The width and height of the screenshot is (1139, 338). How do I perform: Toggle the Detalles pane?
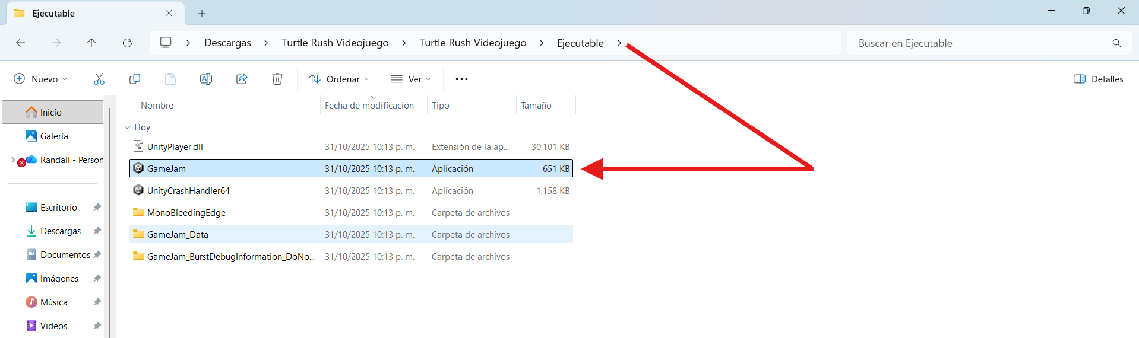pyautogui.click(x=1098, y=79)
